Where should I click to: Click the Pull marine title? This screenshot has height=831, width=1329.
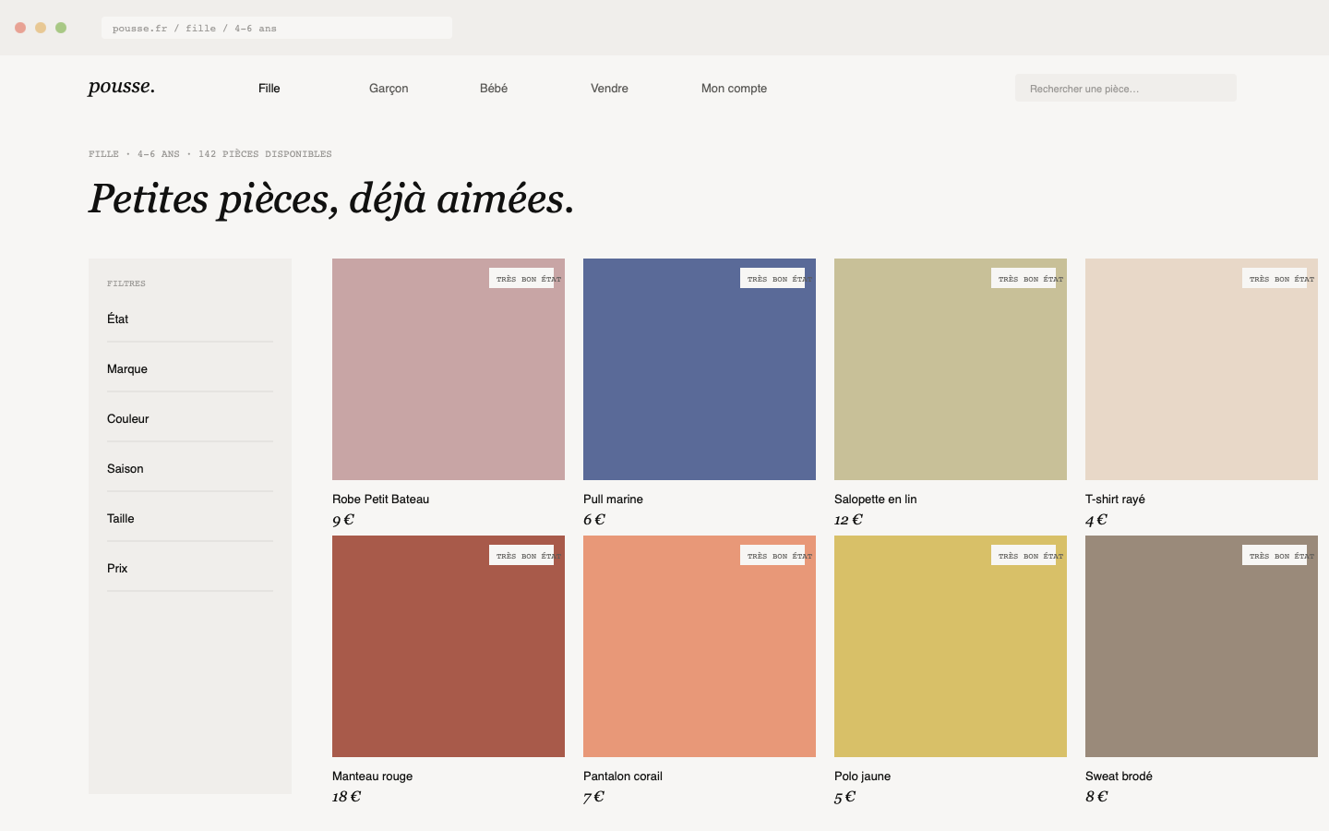[x=613, y=500]
